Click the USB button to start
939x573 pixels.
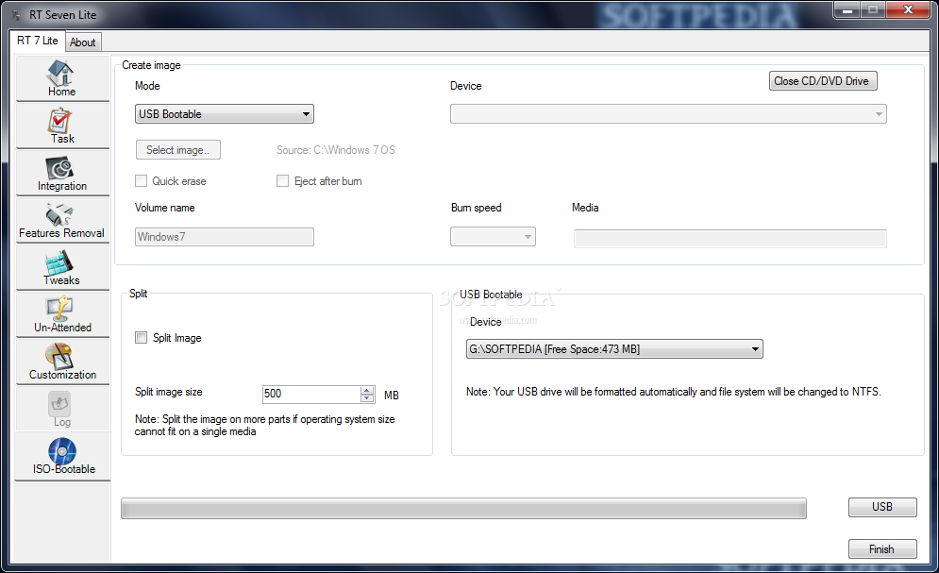click(882, 507)
